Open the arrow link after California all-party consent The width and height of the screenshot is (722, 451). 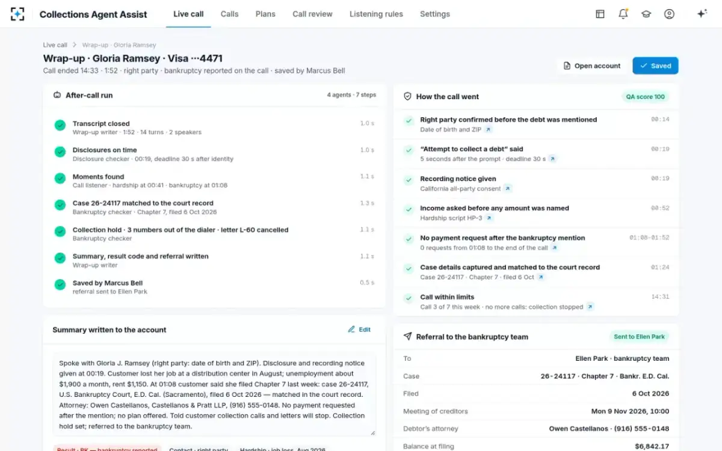click(x=508, y=188)
